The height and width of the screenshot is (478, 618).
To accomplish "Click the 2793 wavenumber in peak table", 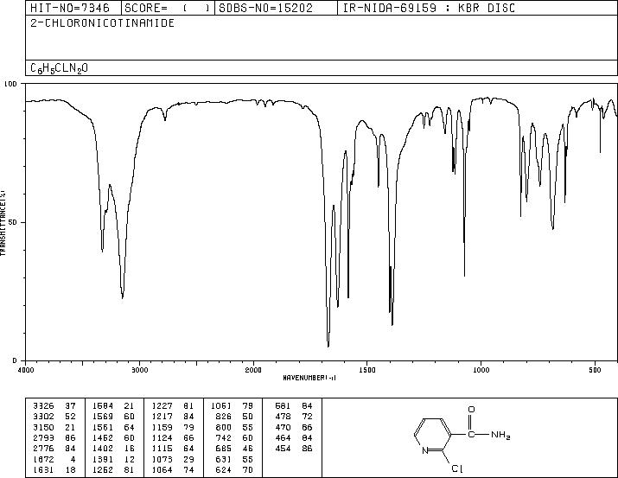I will [43, 437].
